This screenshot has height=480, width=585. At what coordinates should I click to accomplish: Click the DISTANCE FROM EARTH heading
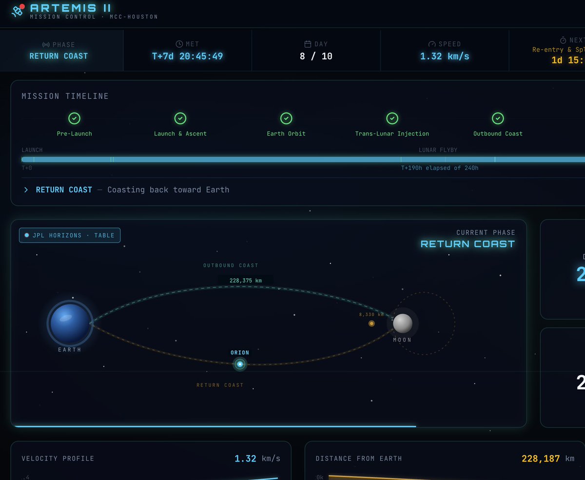pyautogui.click(x=359, y=459)
